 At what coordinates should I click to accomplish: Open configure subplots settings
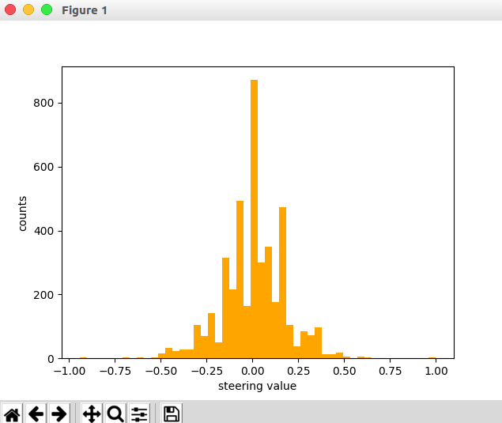(x=139, y=414)
